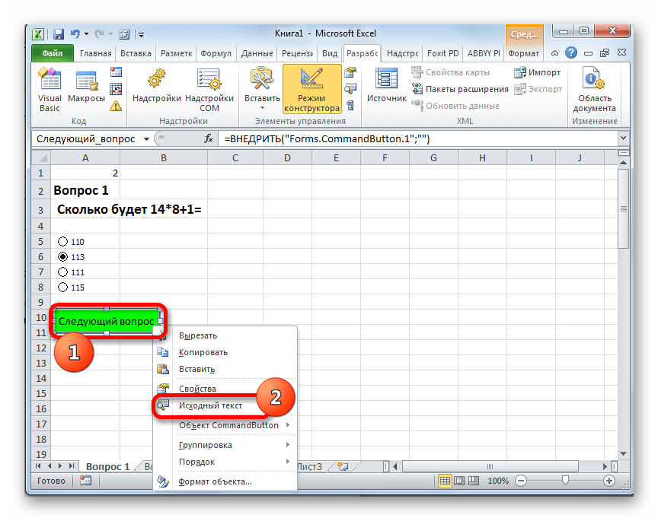This screenshot has width=658, height=521.
Task: Click the Undo icon
Action: click(75, 34)
